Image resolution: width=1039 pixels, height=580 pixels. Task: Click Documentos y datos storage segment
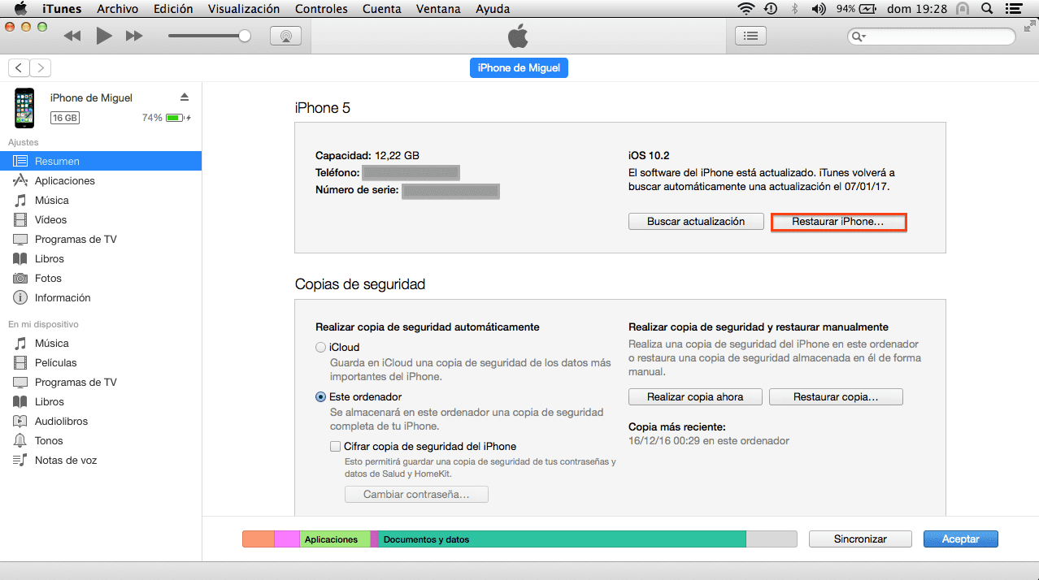[563, 539]
